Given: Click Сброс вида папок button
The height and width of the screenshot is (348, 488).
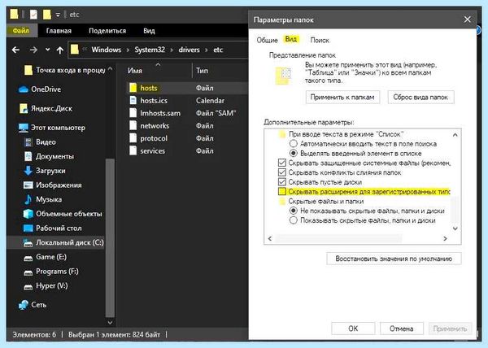Looking at the screenshot, I should (x=420, y=98).
